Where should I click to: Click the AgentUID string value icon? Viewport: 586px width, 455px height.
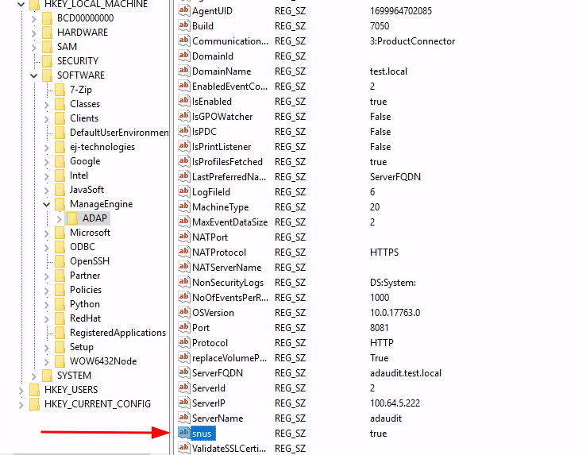[183, 10]
